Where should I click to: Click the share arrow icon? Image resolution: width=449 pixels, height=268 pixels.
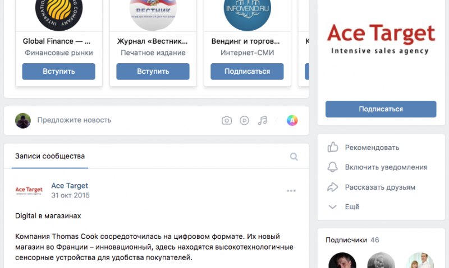[x=333, y=187]
